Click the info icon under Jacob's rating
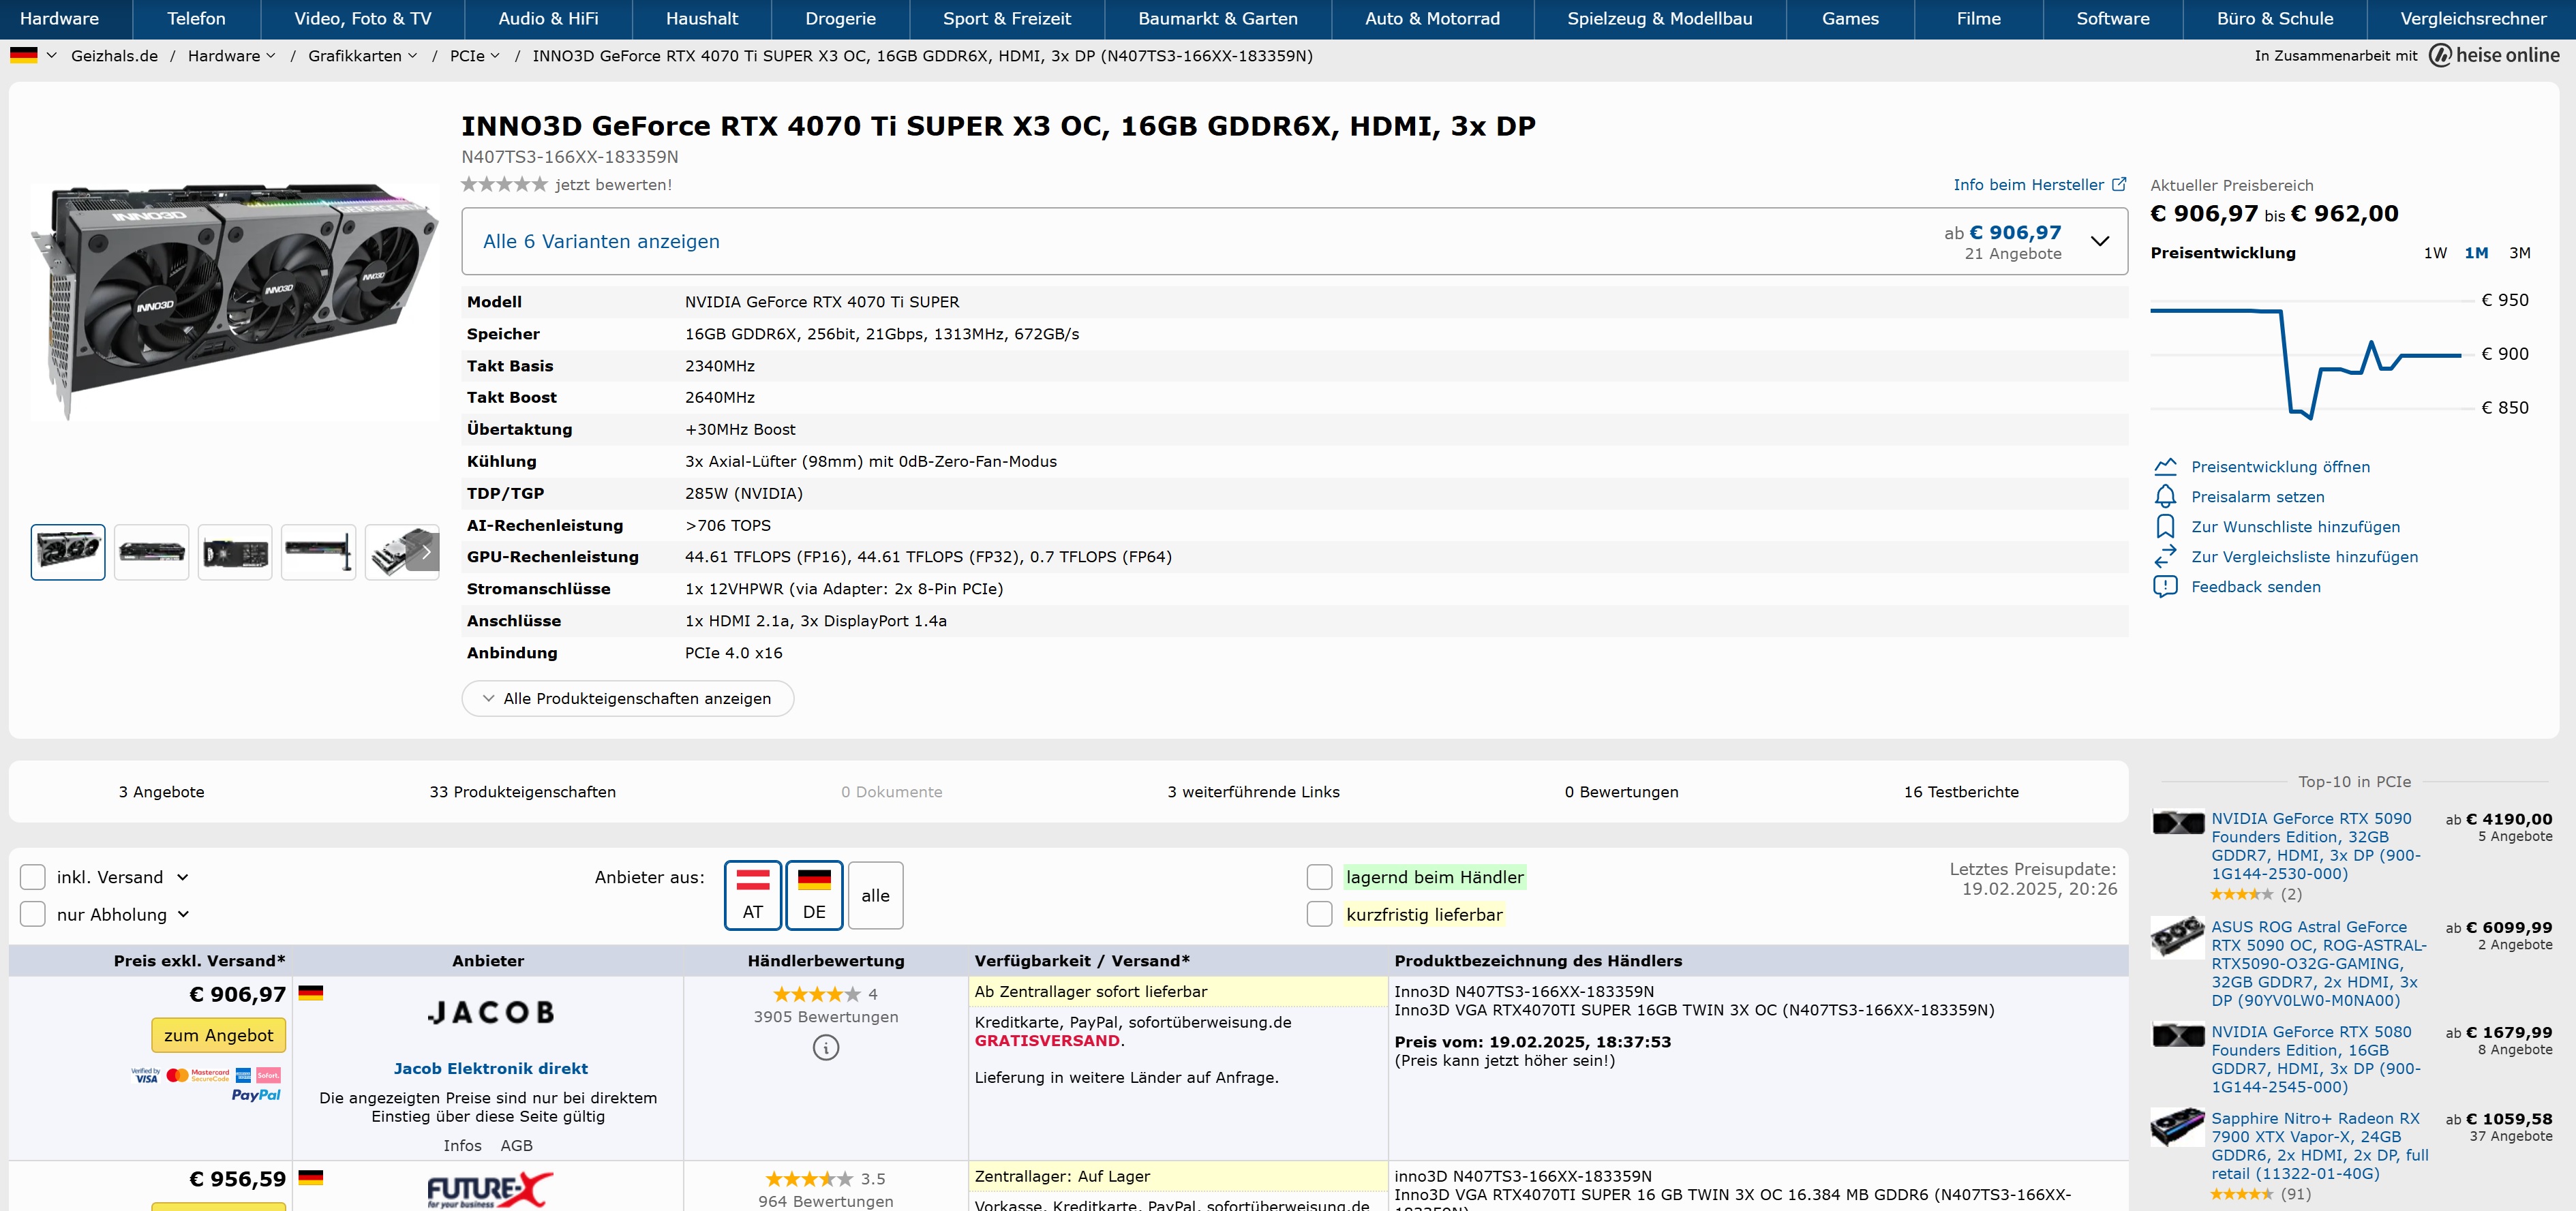Image resolution: width=2576 pixels, height=1211 pixels. coord(825,1048)
